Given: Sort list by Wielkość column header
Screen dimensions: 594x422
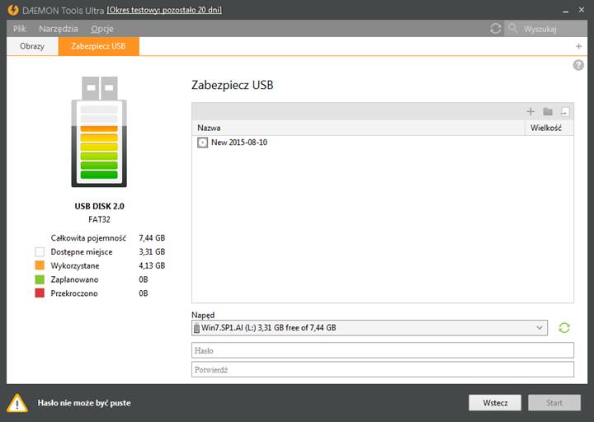Looking at the screenshot, I should 548,128.
